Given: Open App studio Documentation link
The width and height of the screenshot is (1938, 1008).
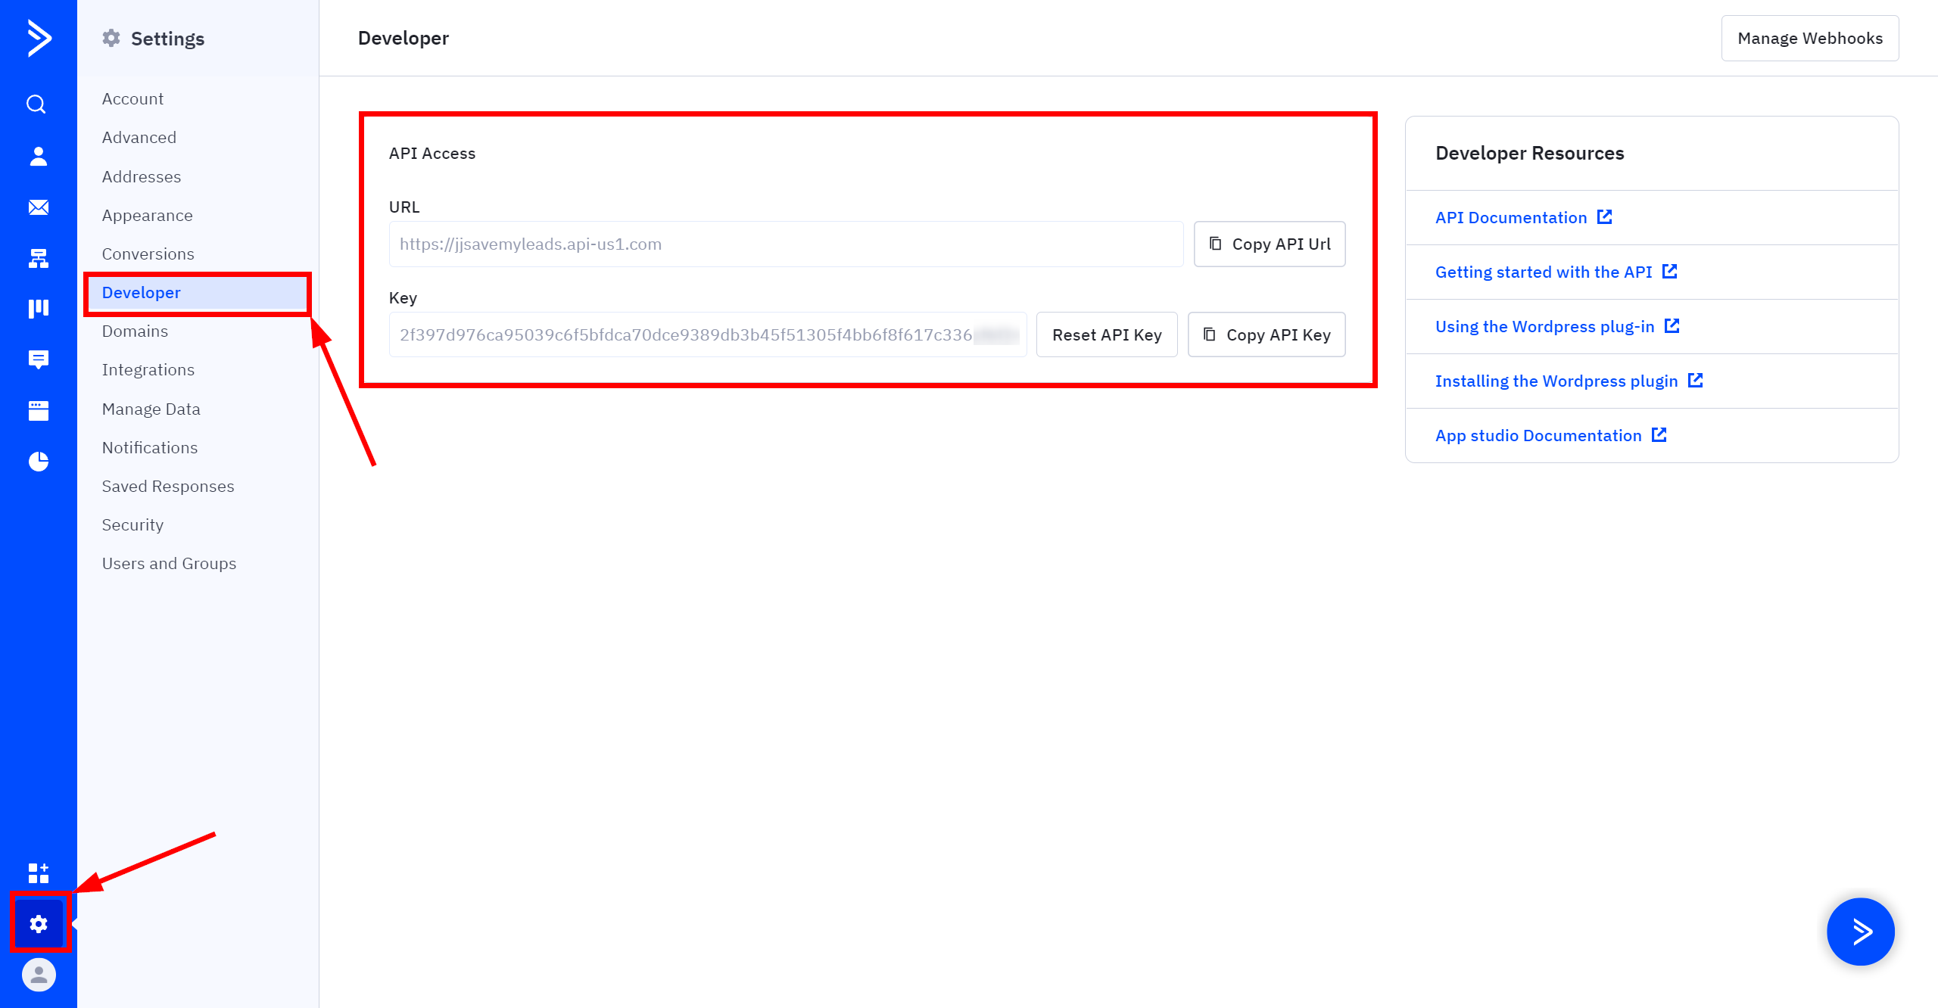Looking at the screenshot, I should click(1538, 435).
